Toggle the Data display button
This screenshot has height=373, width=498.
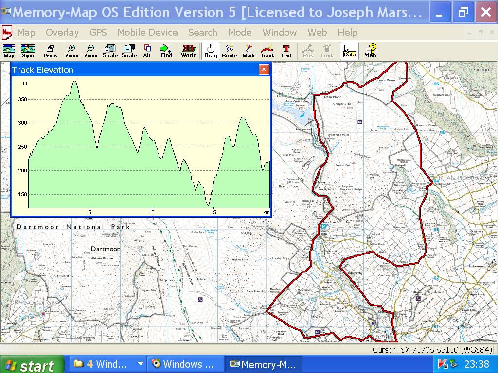tap(349, 51)
